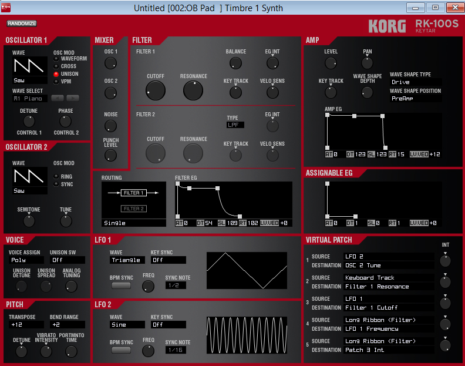This screenshot has height=366, width=465.
Task: Click the LFO 2 sine waveform preview
Action: click(247, 335)
